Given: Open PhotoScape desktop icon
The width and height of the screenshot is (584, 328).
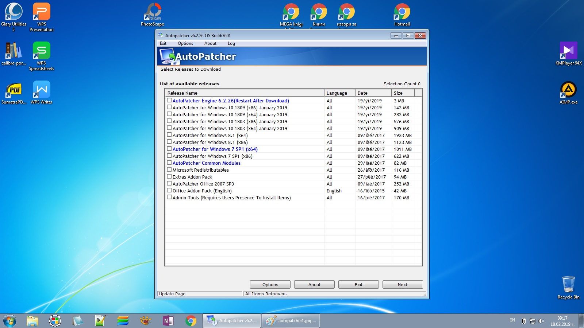Looking at the screenshot, I should [x=153, y=15].
